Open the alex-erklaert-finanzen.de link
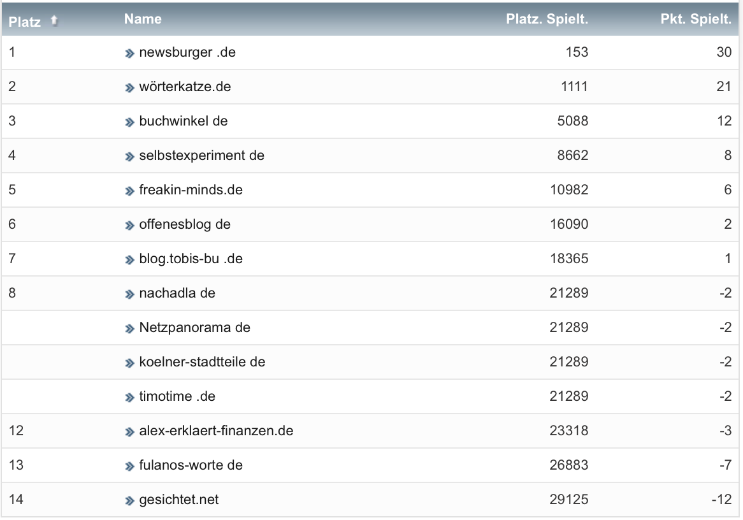Viewport: 743px width, 520px height. pyautogui.click(x=216, y=430)
